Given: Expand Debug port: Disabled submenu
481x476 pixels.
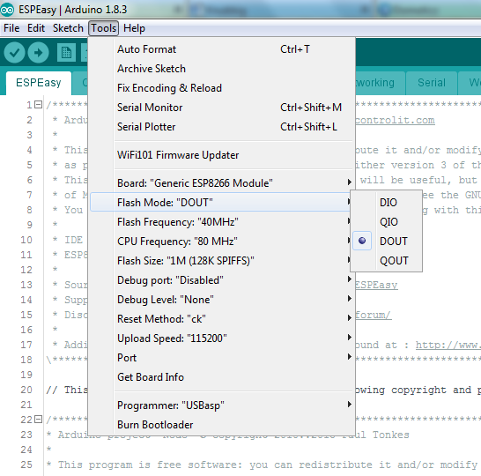Looking at the screenshot, I should [222, 280].
